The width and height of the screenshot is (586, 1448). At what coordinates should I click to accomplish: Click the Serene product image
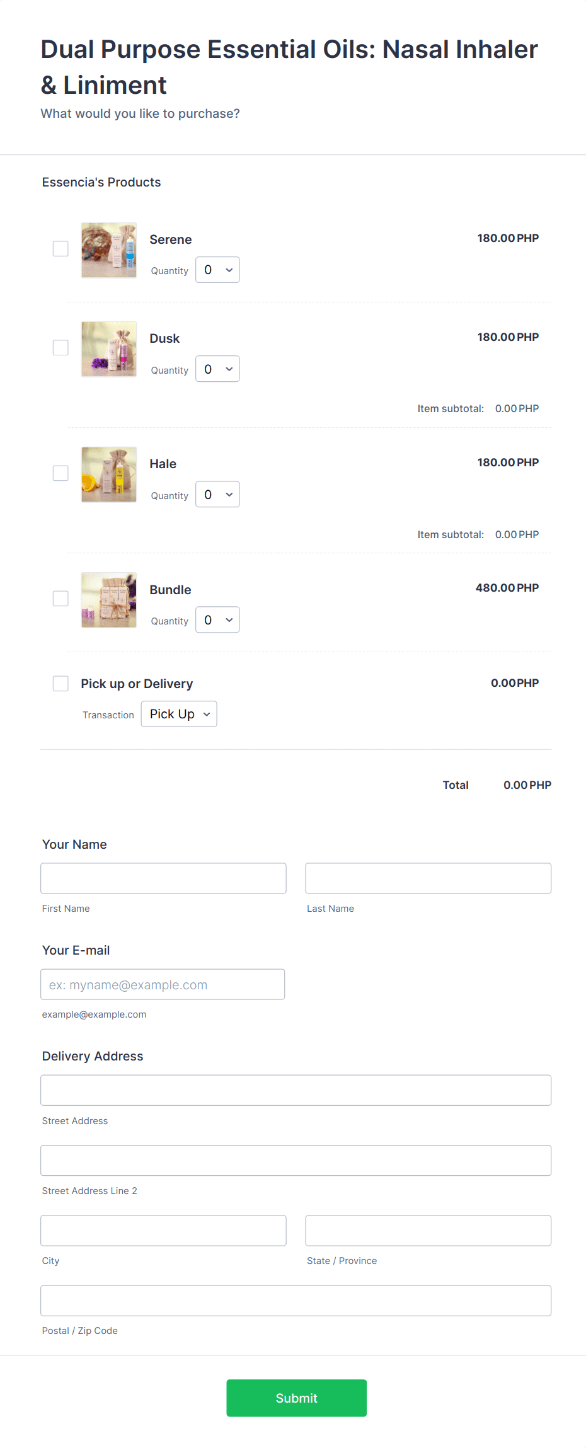click(x=108, y=250)
